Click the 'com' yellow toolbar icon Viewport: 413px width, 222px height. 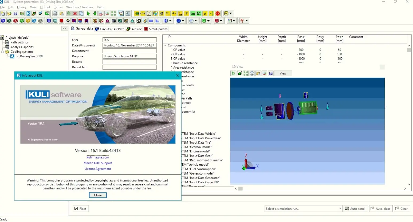(x=143, y=13)
